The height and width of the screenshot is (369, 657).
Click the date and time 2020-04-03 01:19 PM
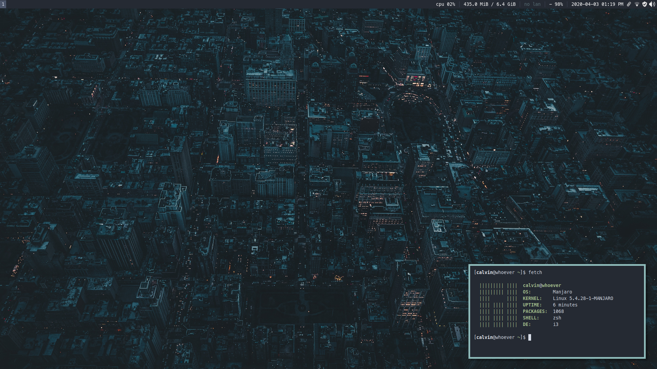coord(597,4)
